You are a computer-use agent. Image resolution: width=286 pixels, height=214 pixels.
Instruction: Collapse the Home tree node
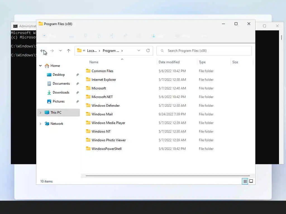click(x=40, y=66)
